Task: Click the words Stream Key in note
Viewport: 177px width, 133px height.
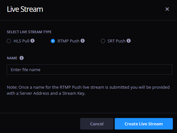Action: point(73,93)
